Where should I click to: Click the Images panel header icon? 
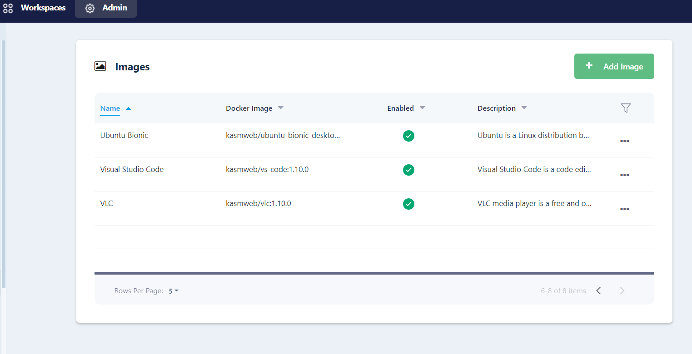click(x=100, y=66)
